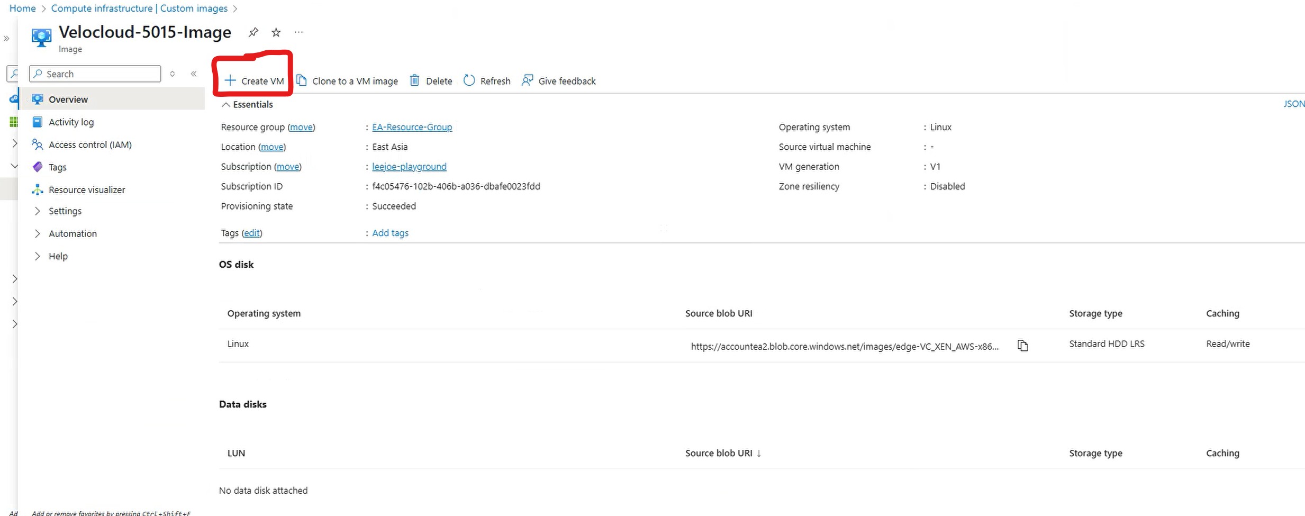This screenshot has width=1305, height=516.
Task: Click the Access control people icon
Action: (37, 144)
